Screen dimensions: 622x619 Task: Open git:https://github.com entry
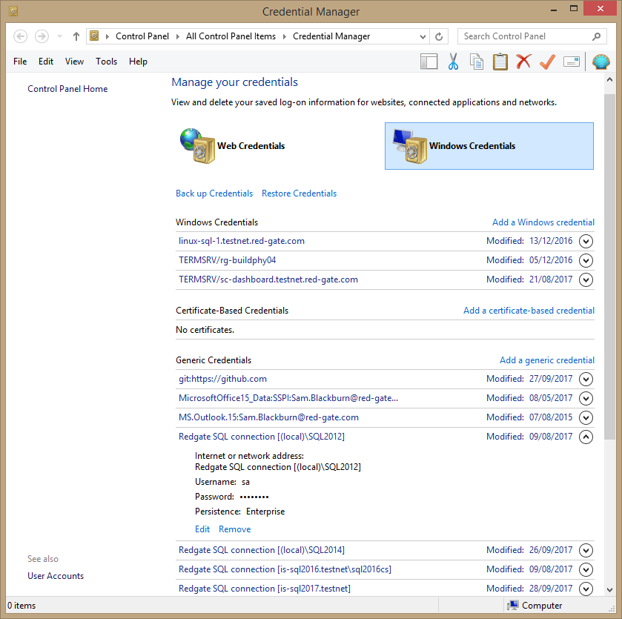(222, 379)
